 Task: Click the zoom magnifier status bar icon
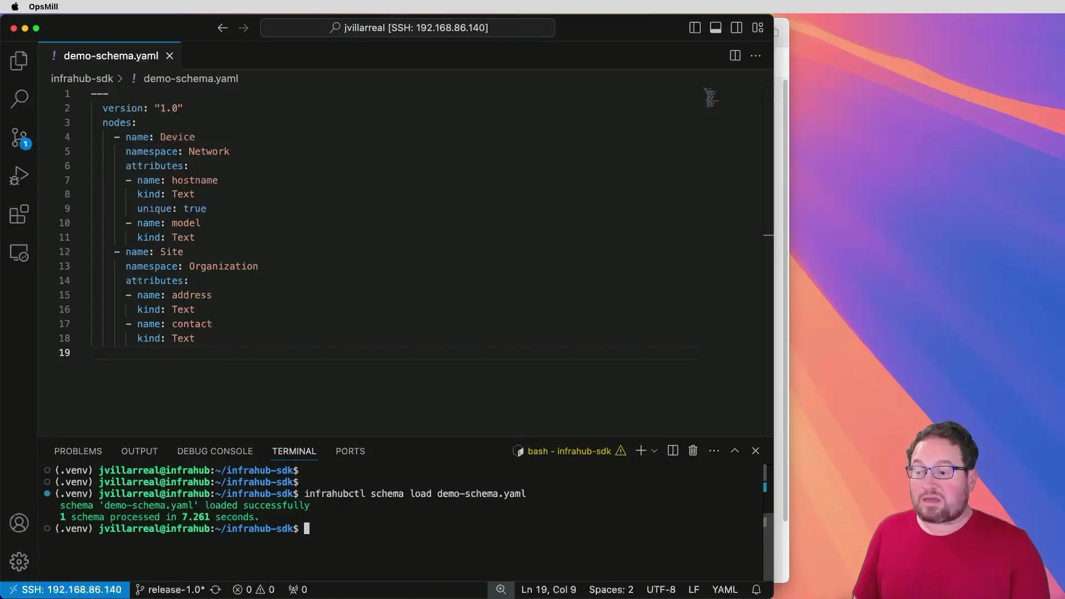(x=501, y=590)
